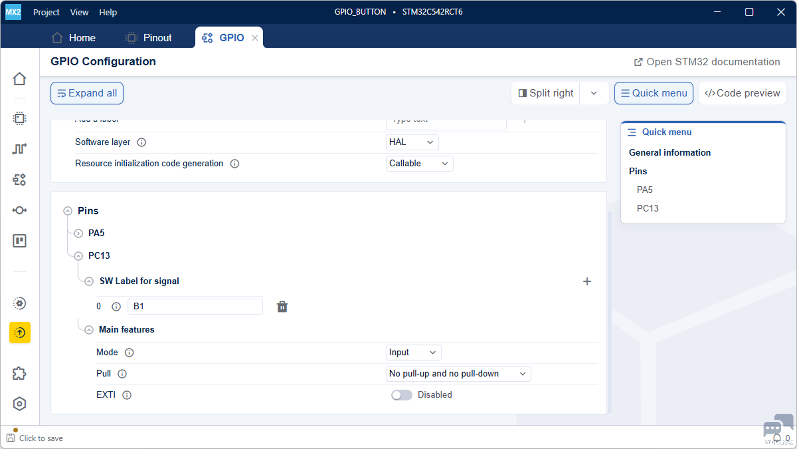Open the puzzle piece extensions icon

point(20,373)
